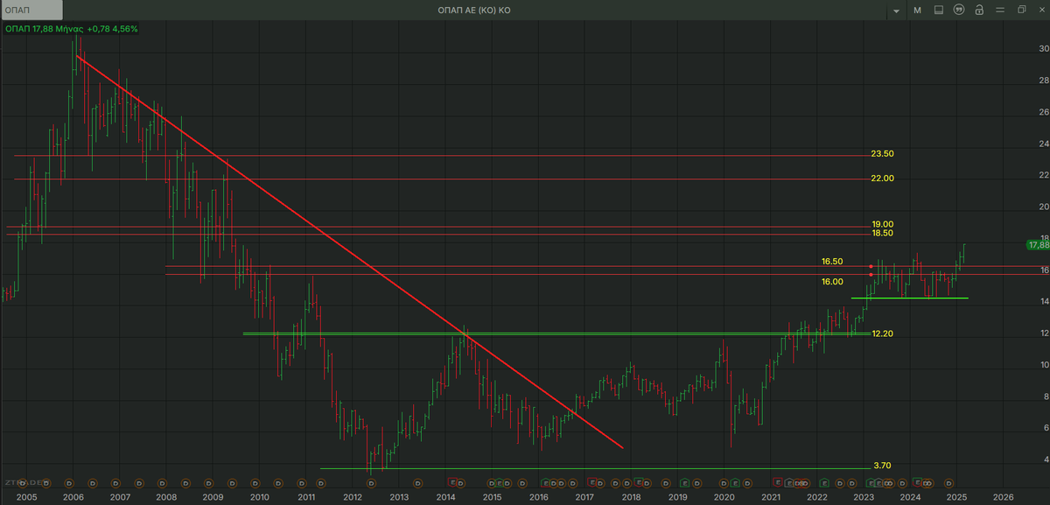Click the green E earnings marker near 2023
The image size is (1050, 505).
tap(871, 483)
